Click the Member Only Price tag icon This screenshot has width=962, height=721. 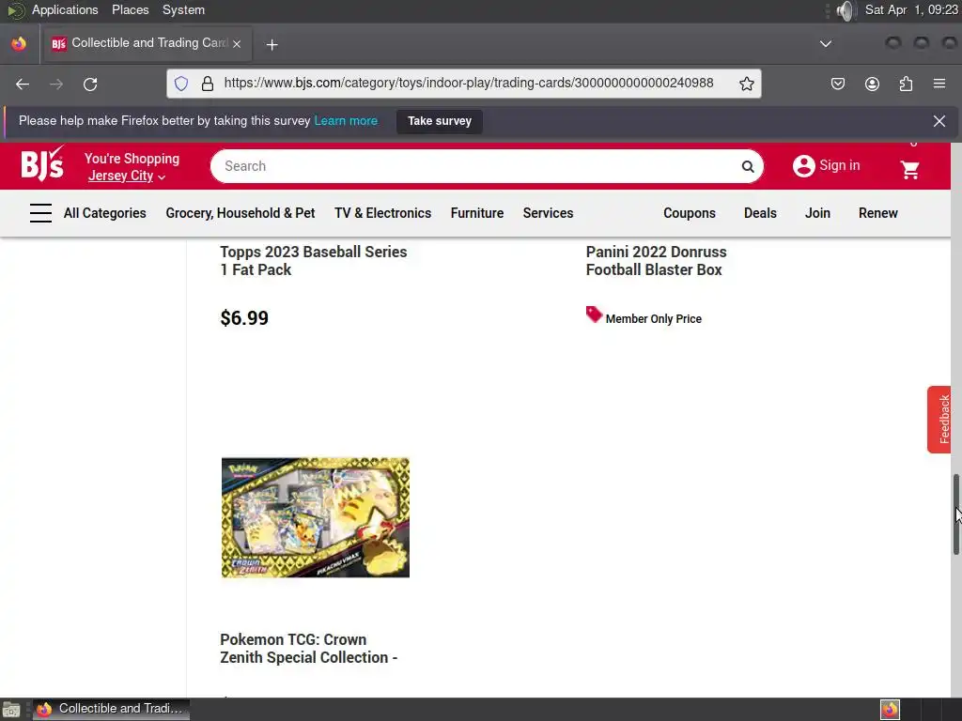coord(594,314)
